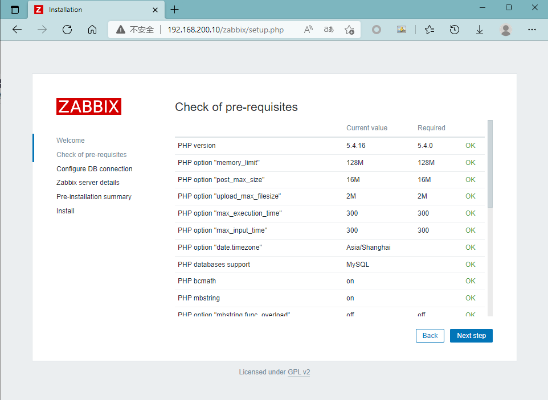This screenshot has height=400, width=548.
Task: Click PHP option "max_execution_time" label
Action: (x=230, y=213)
